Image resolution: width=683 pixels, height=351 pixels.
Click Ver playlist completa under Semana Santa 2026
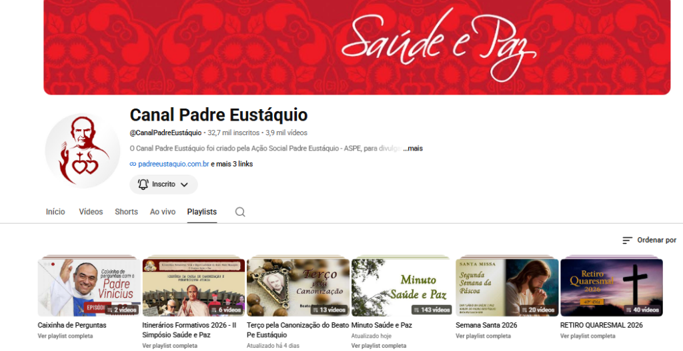pos(484,336)
